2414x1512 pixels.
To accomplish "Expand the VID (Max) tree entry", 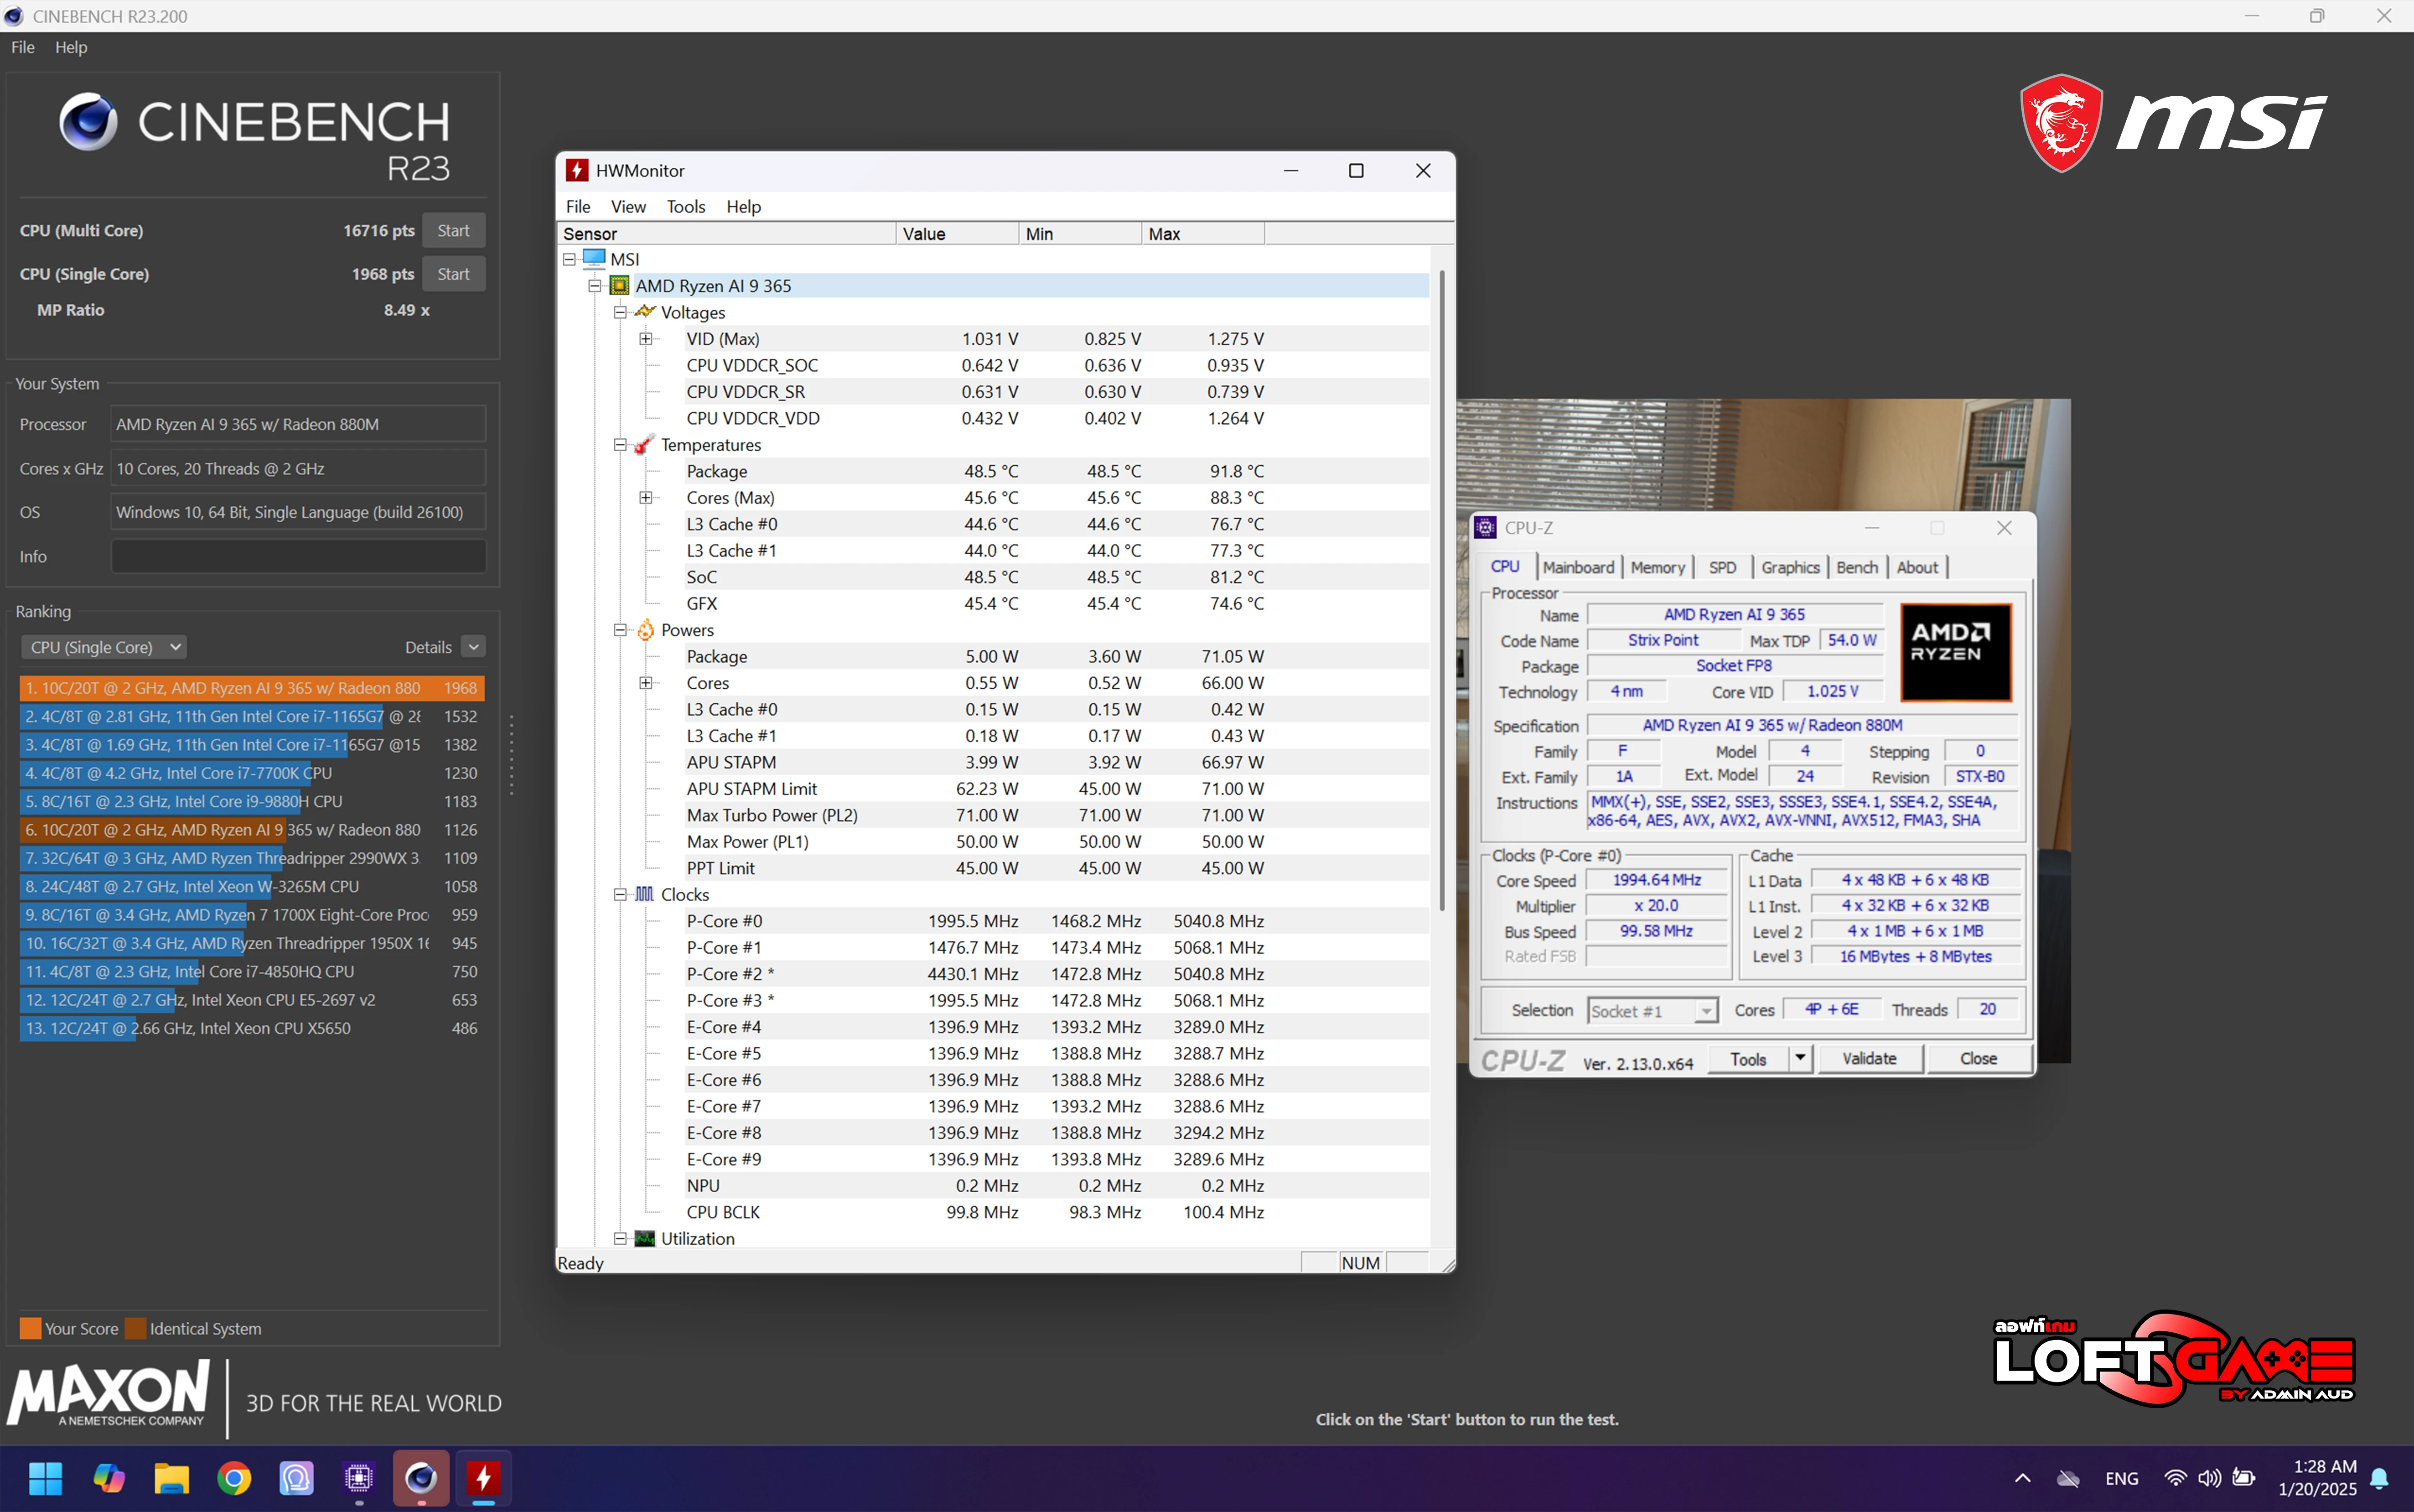I will tap(646, 339).
